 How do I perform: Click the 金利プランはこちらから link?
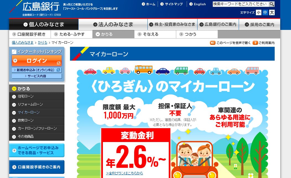124,173
